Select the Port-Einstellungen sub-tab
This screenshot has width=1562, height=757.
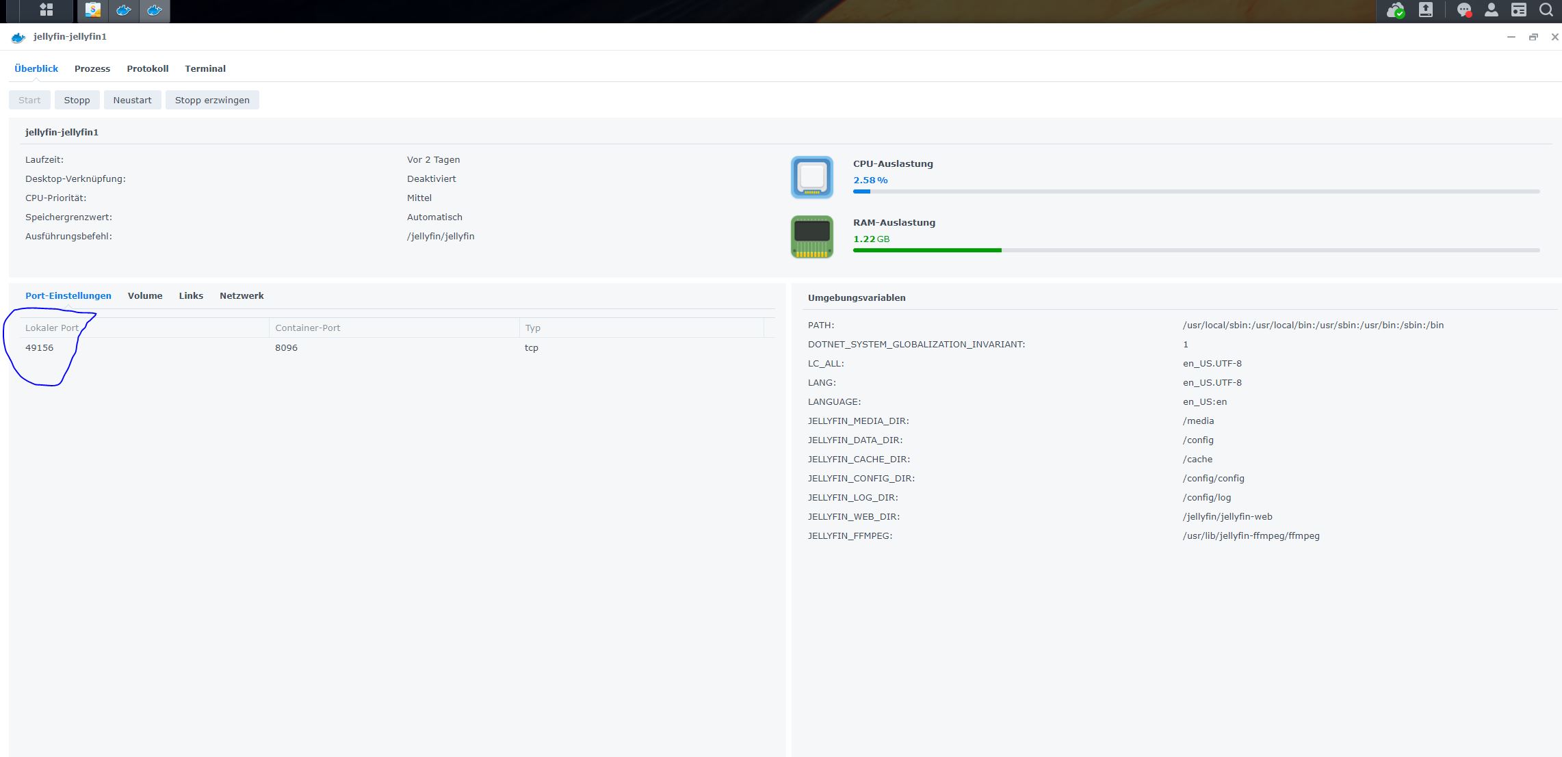pyautogui.click(x=68, y=295)
